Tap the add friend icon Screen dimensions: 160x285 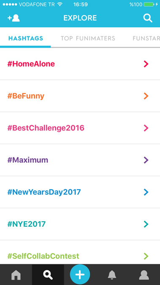13,18
